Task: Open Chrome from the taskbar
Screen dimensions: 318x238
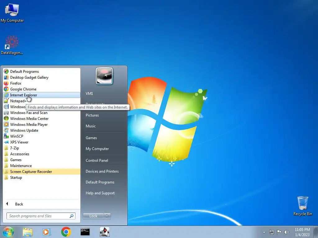Action: 66,232
